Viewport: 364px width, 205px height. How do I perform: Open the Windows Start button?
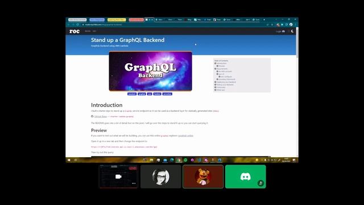[69, 160]
